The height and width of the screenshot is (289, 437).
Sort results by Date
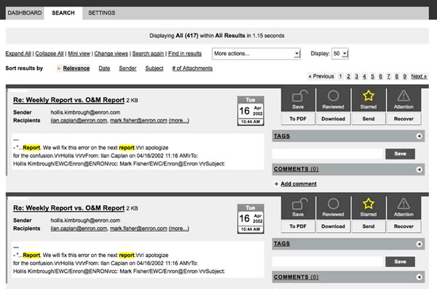coord(104,68)
